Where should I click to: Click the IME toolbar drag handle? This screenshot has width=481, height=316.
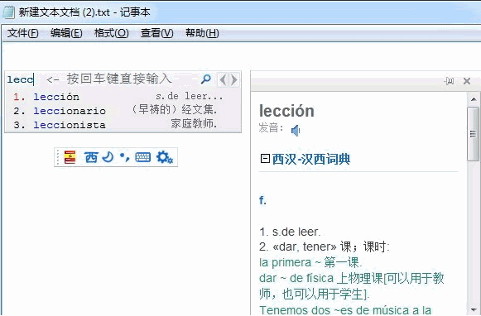(x=58, y=157)
